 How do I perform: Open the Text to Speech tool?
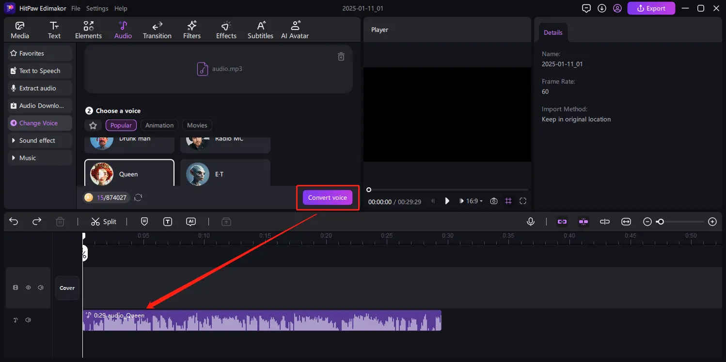tap(40, 71)
